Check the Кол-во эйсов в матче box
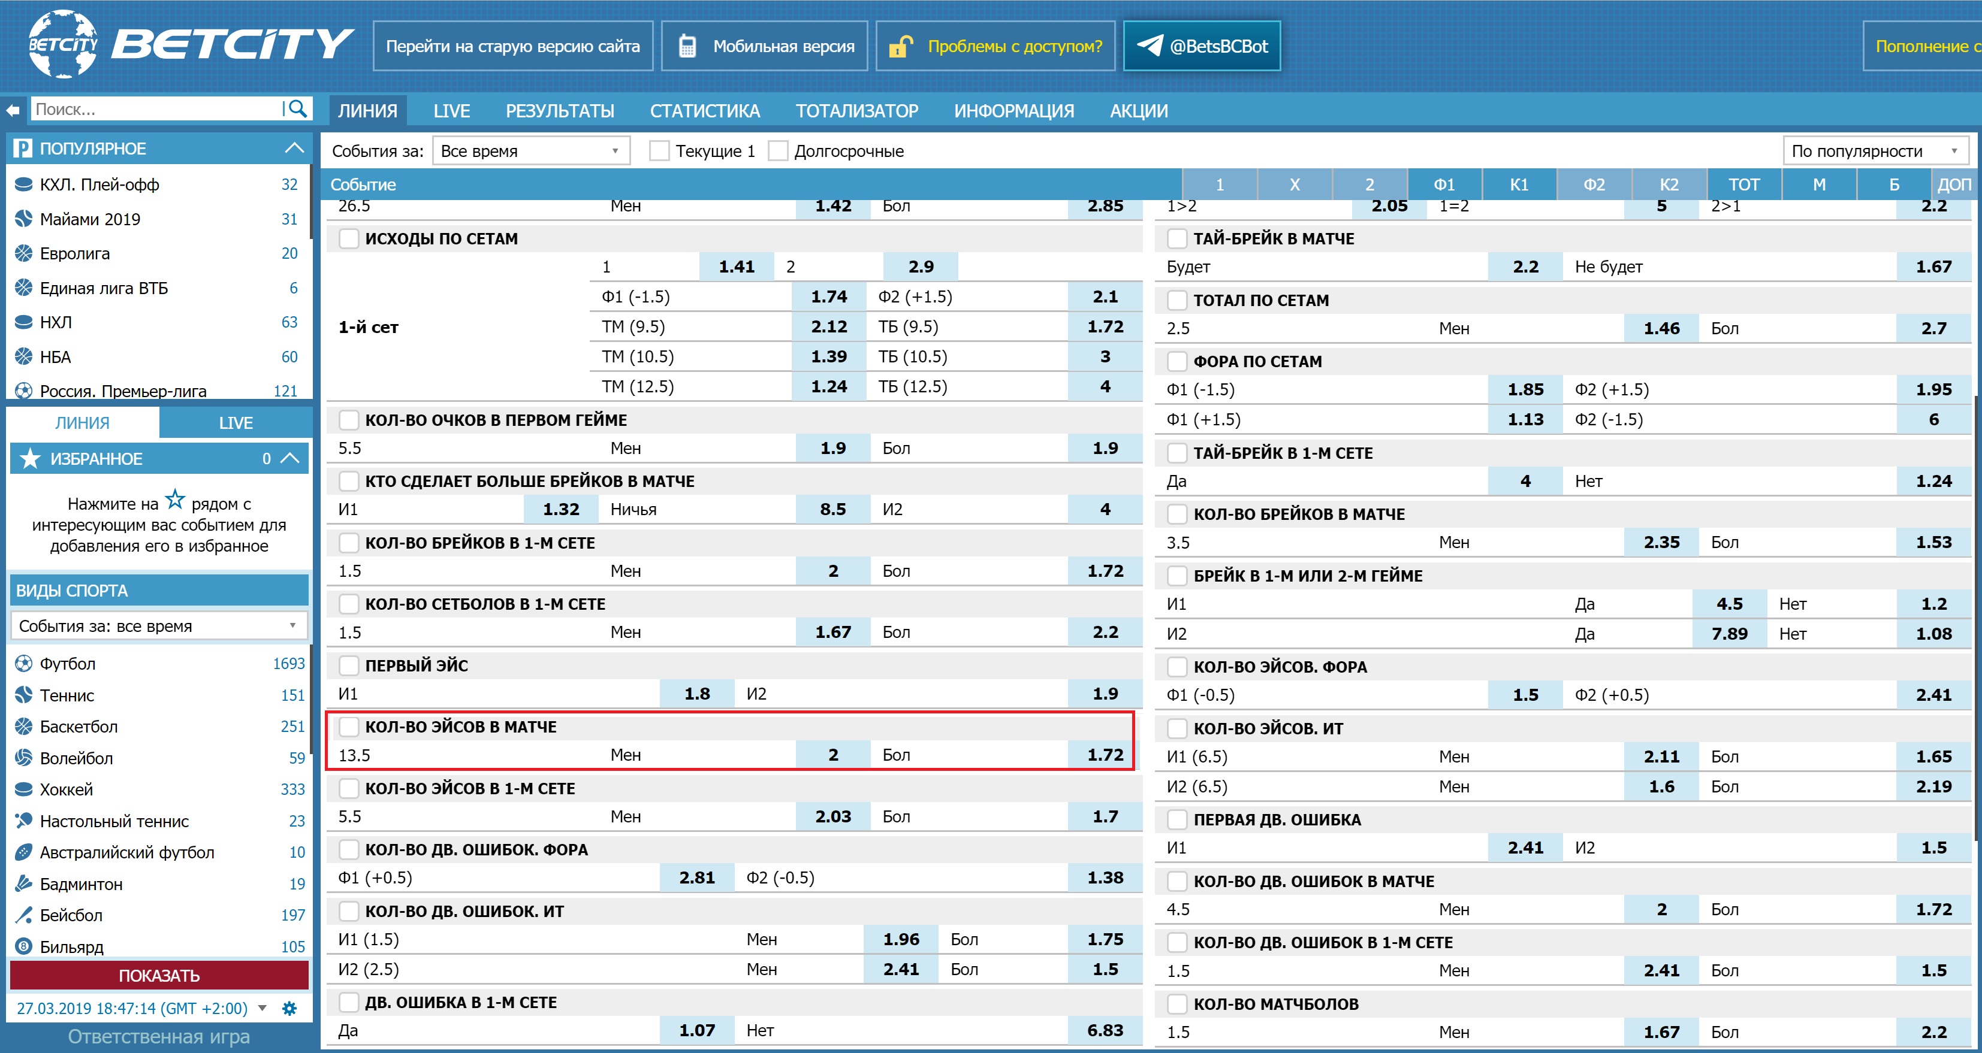The height and width of the screenshot is (1053, 1982). 349,727
